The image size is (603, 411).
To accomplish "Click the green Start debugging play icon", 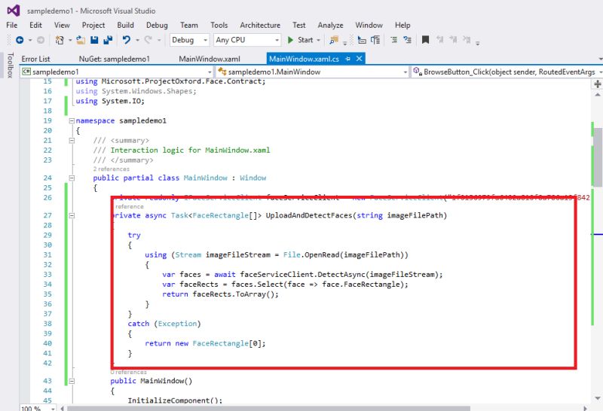I will point(290,40).
